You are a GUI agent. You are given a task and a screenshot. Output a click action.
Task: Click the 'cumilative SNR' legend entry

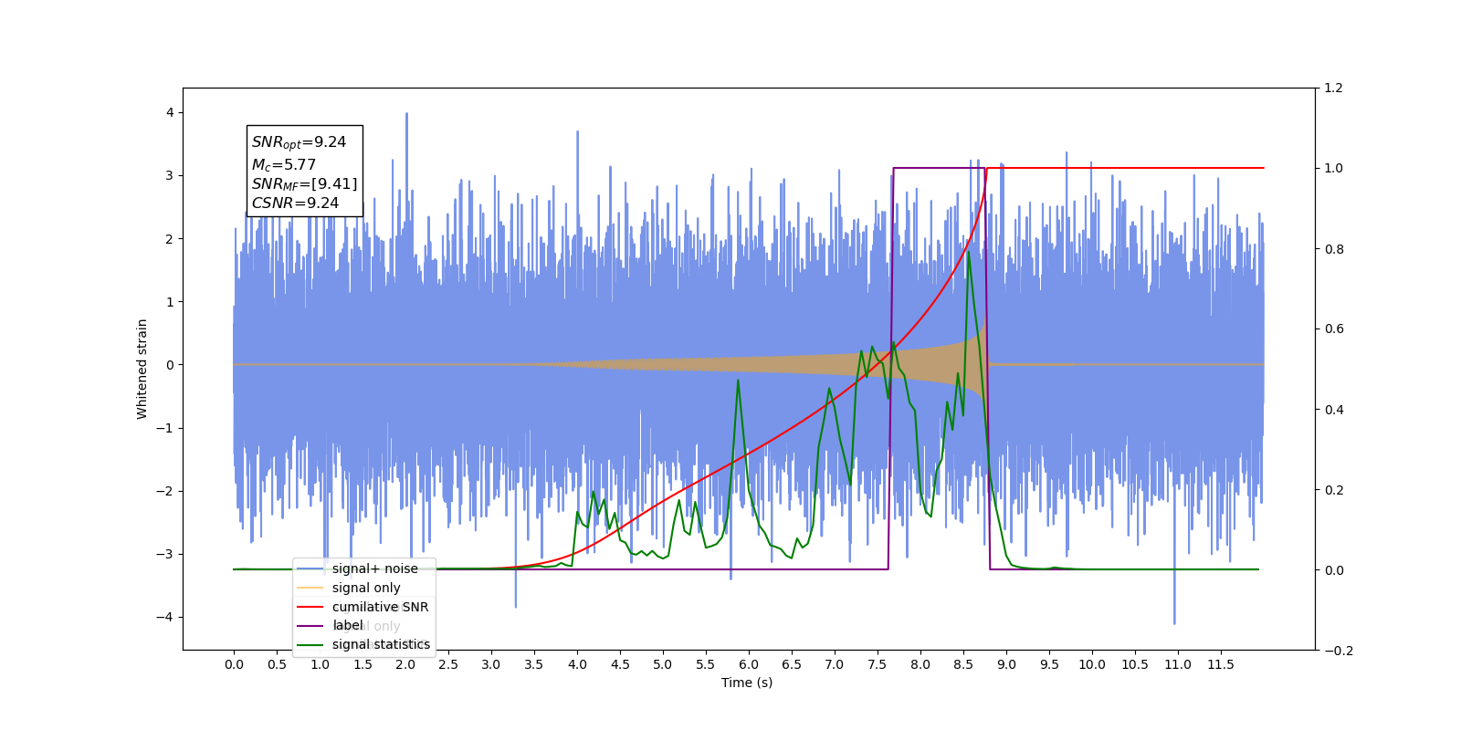[x=363, y=607]
